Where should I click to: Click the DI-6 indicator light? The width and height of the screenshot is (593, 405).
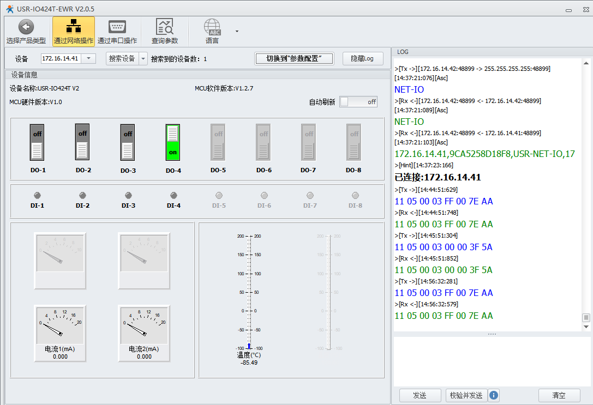(265, 195)
